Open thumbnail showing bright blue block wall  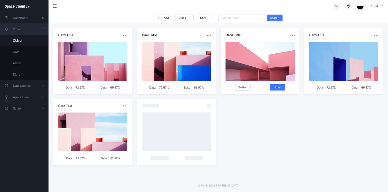tap(176, 61)
